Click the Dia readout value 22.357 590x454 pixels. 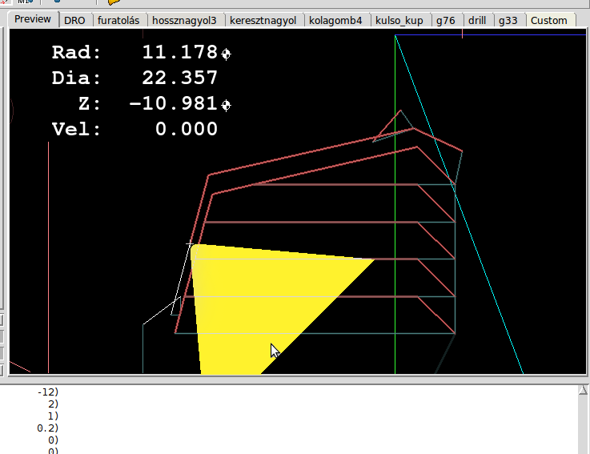tap(179, 78)
